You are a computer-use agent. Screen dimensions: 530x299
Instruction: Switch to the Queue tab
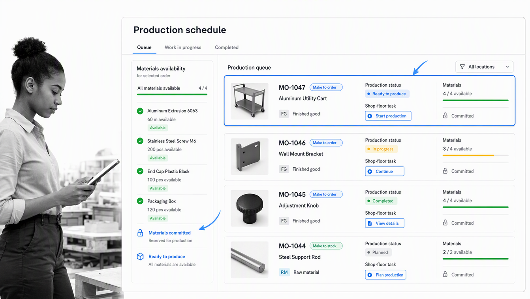click(144, 47)
